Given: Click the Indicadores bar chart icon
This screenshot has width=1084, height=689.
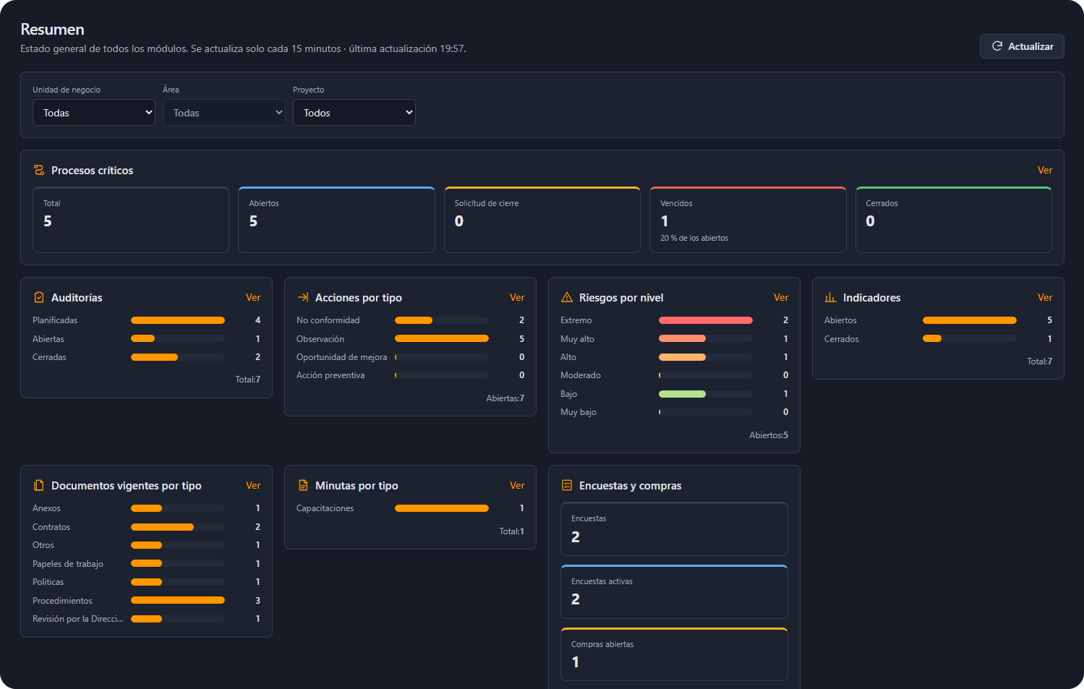Looking at the screenshot, I should tap(831, 297).
